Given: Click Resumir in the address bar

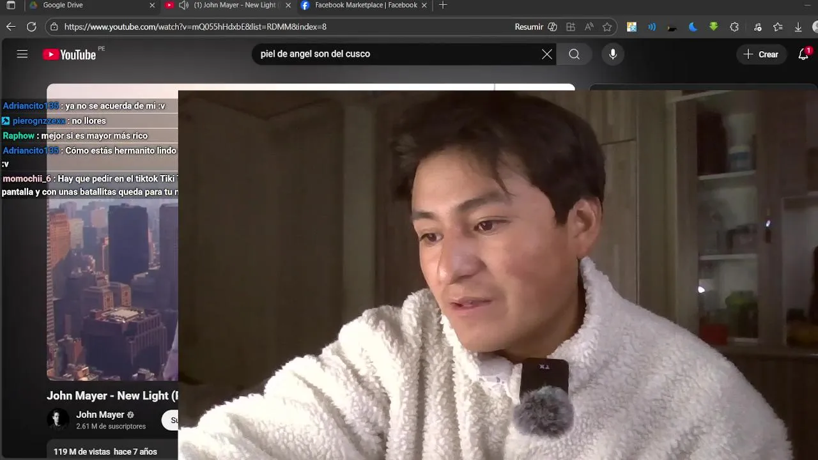Looking at the screenshot, I should coord(529,27).
